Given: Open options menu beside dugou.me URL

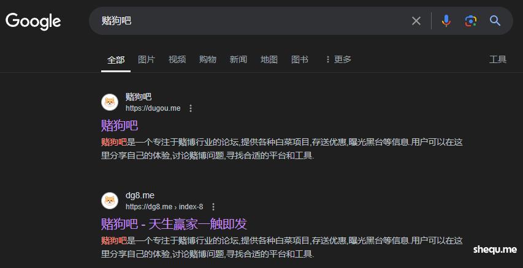Looking at the screenshot, I should click(191, 108).
